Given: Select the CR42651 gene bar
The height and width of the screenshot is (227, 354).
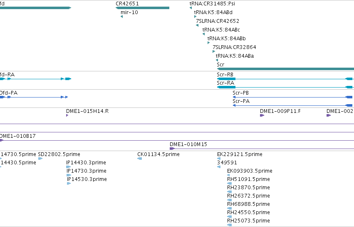Looking at the screenshot, I should point(142,8).
